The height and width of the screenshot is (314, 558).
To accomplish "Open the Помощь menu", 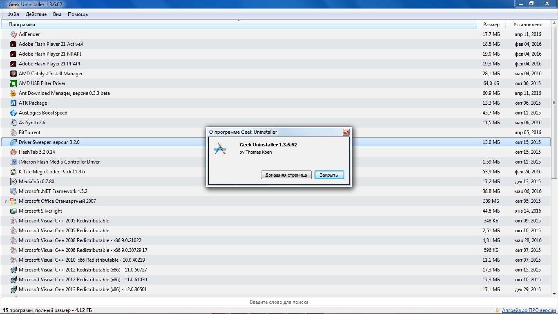I will (78, 14).
